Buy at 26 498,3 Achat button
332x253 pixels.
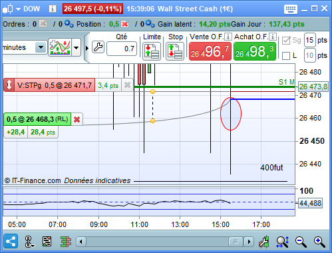[255, 51]
